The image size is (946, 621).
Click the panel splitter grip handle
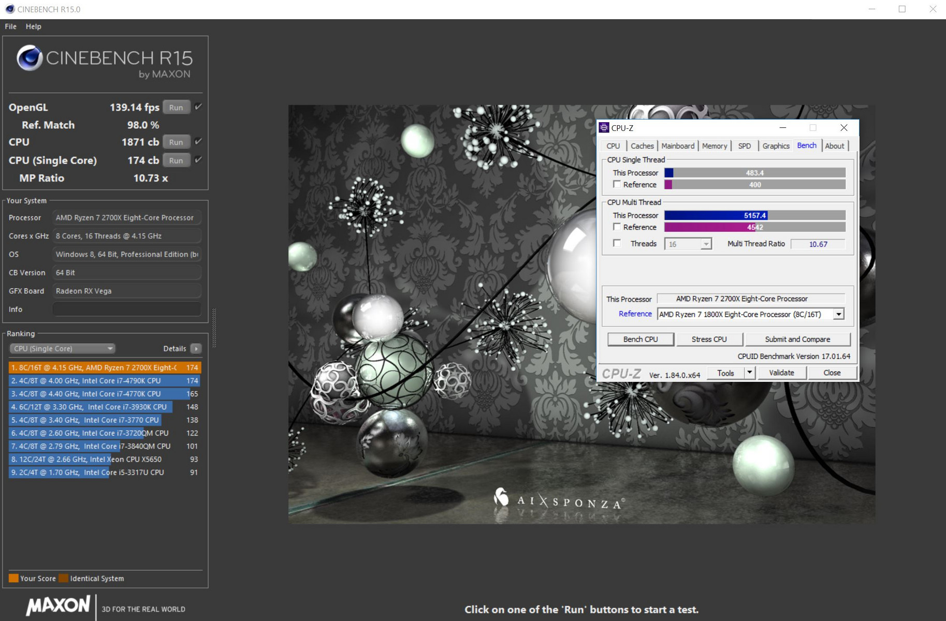point(214,328)
